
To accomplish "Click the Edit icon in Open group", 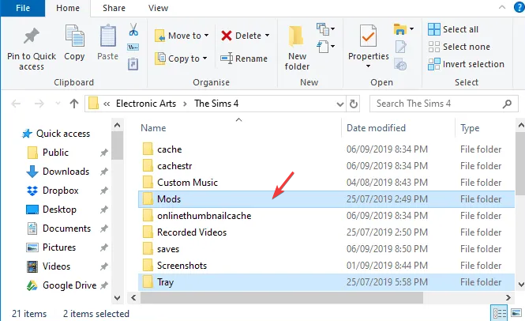I will click(400, 47).
